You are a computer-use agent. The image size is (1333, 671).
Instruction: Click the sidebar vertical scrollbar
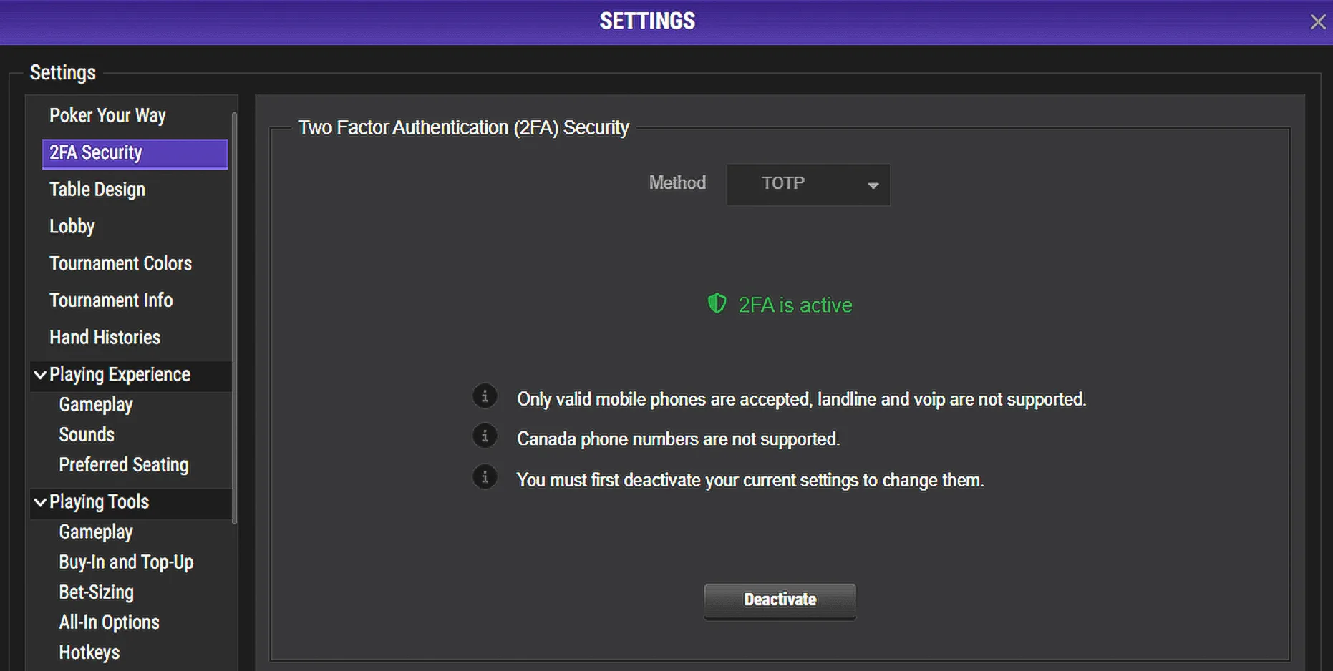pos(234,315)
